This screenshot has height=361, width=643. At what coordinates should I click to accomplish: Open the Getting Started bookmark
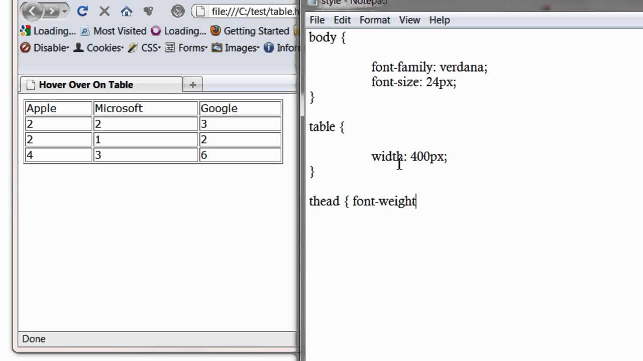click(250, 31)
